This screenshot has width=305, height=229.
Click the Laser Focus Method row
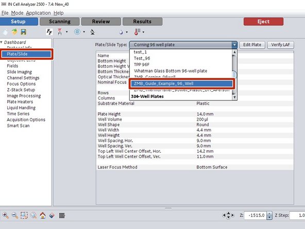(x=195, y=167)
